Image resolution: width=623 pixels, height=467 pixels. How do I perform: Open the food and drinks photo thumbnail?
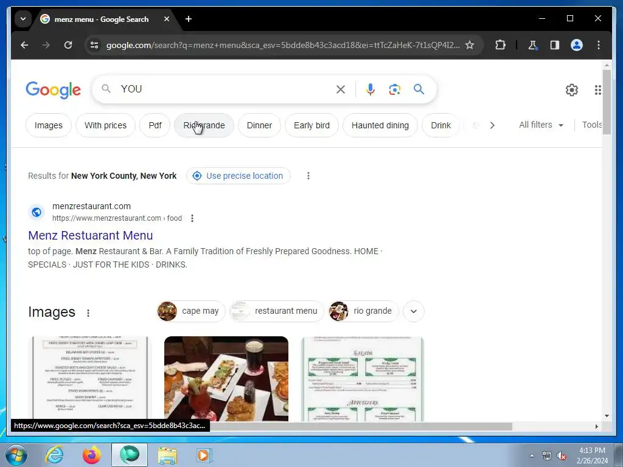click(226, 379)
